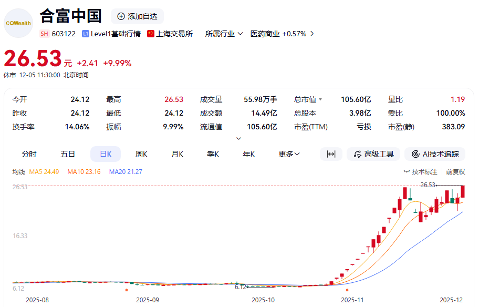This screenshot has height=307, width=479.
Task: Open 高级工具 advanced tools
Action: click(x=373, y=154)
